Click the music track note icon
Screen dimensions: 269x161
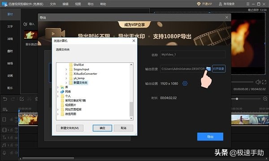4,145
